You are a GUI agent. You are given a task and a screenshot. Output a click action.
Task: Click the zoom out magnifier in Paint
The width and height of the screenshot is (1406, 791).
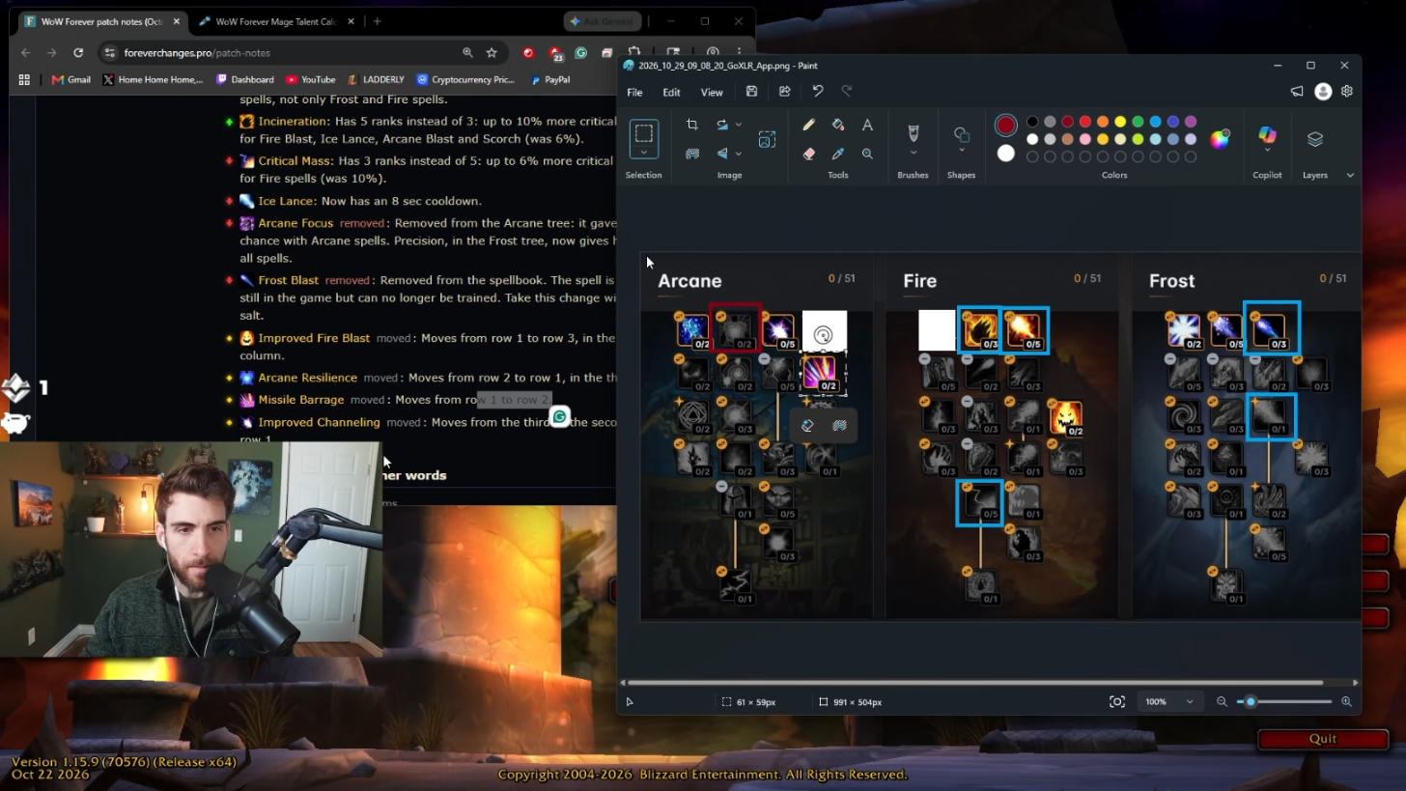[1222, 702]
